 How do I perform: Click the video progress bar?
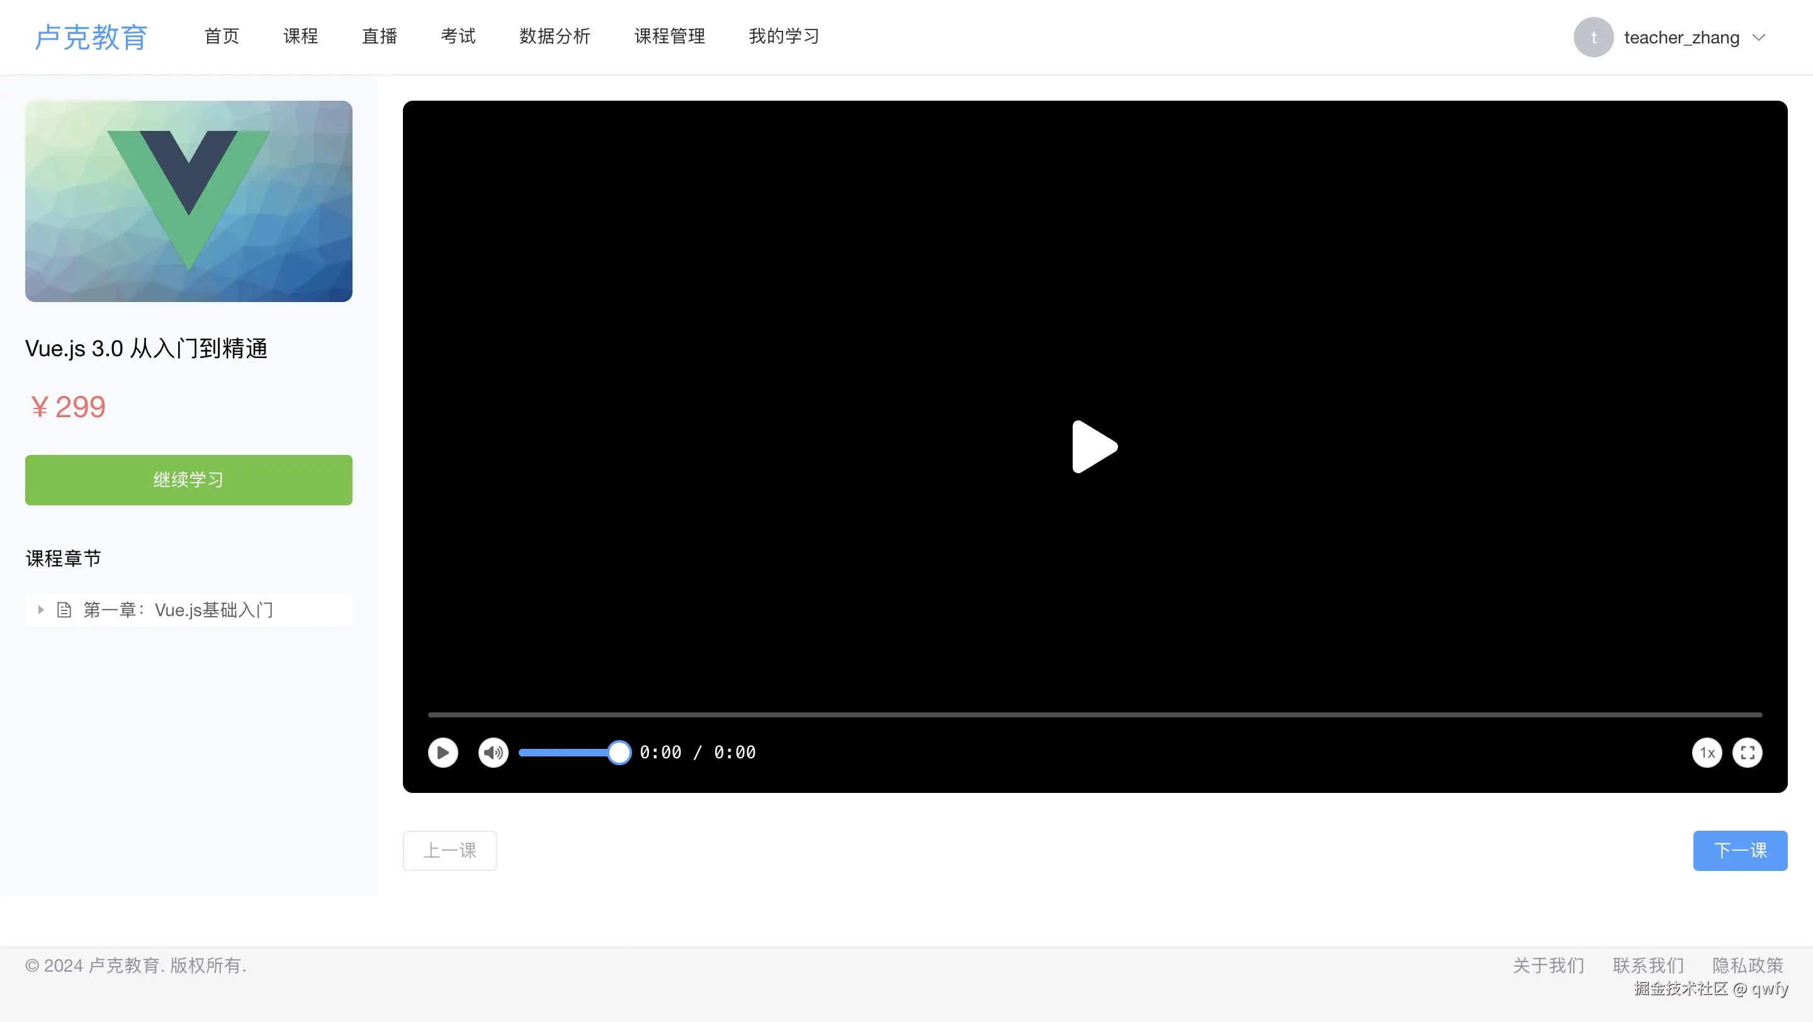[1095, 715]
